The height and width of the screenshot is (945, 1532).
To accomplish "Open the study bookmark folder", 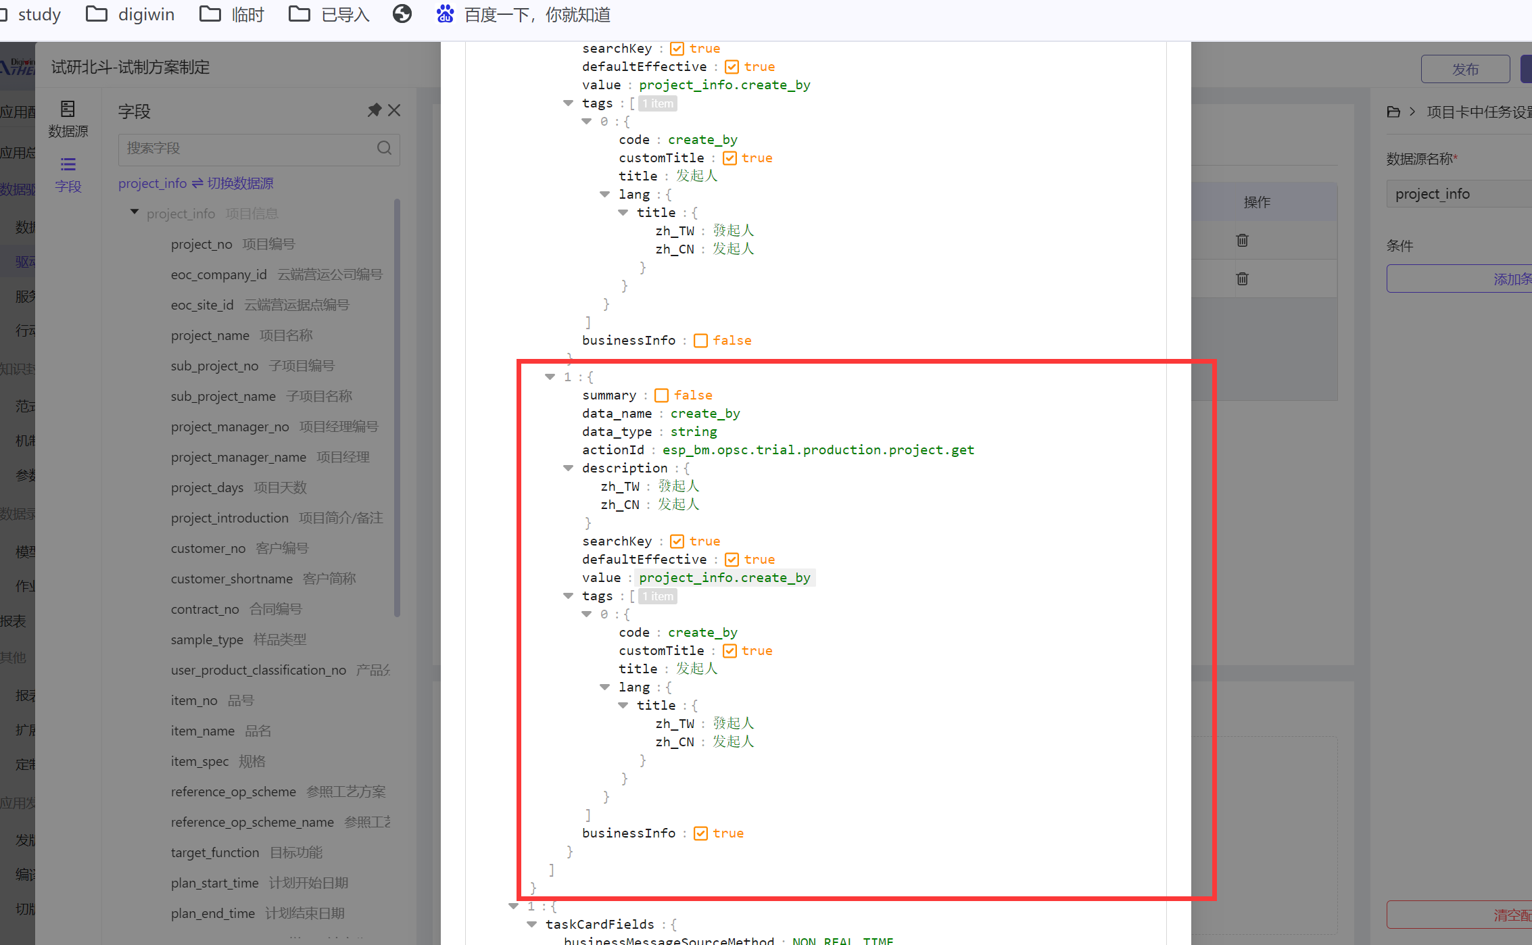I will pos(30,14).
